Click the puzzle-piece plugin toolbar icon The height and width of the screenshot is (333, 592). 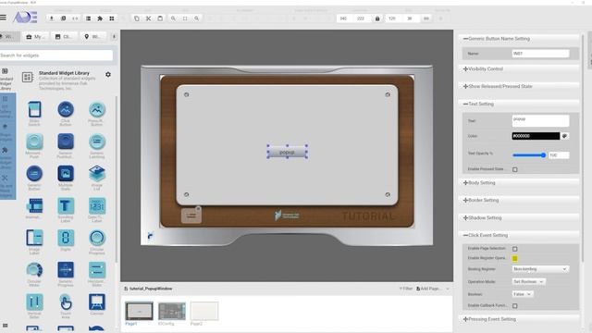click(x=100, y=18)
